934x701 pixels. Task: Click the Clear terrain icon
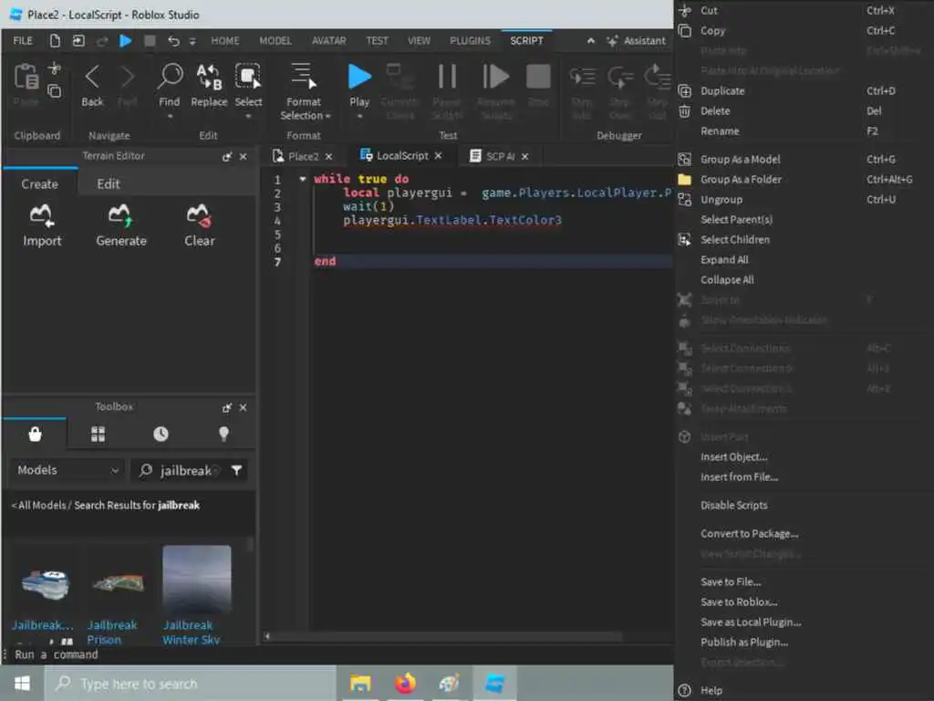click(199, 215)
